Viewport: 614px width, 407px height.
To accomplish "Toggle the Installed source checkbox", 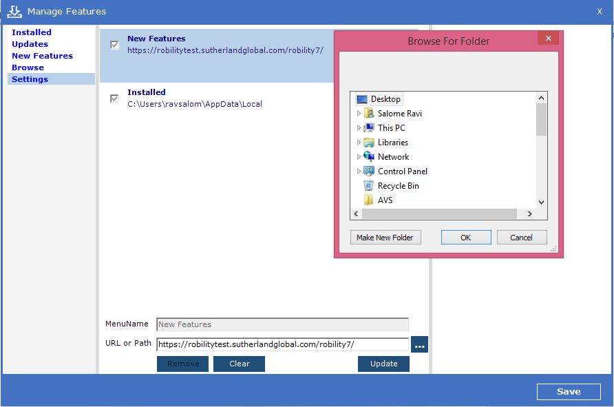I will (114, 98).
